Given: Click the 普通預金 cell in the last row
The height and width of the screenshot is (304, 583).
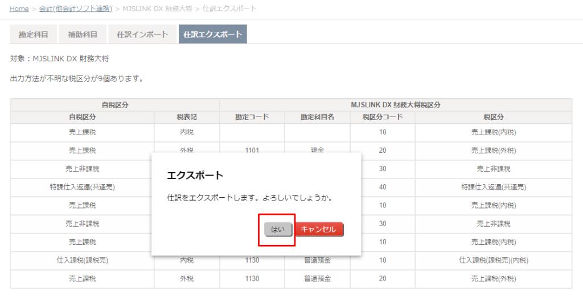Looking at the screenshot, I should click(317, 278).
